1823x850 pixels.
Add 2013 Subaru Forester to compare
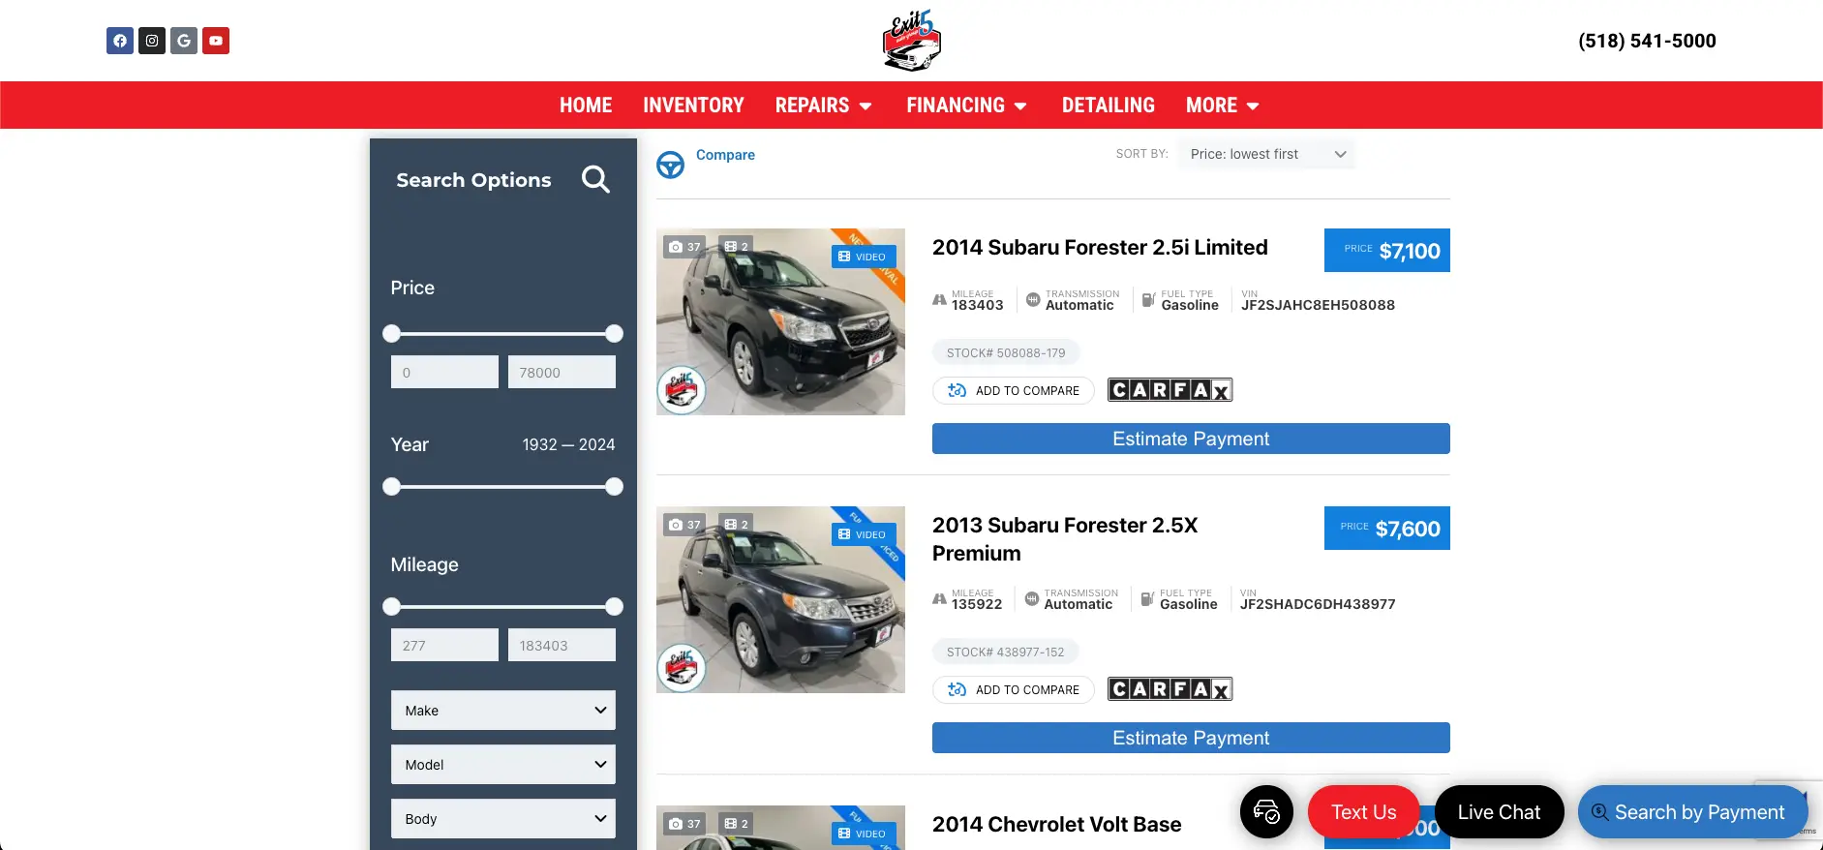click(x=1014, y=689)
